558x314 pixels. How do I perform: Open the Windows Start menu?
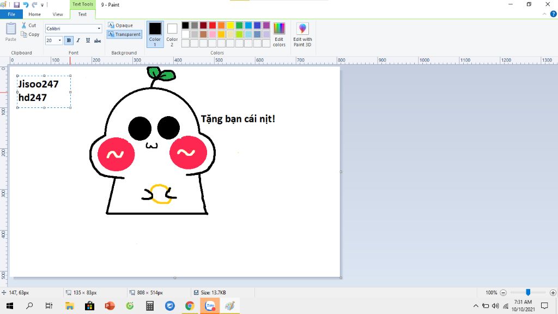tap(10, 306)
